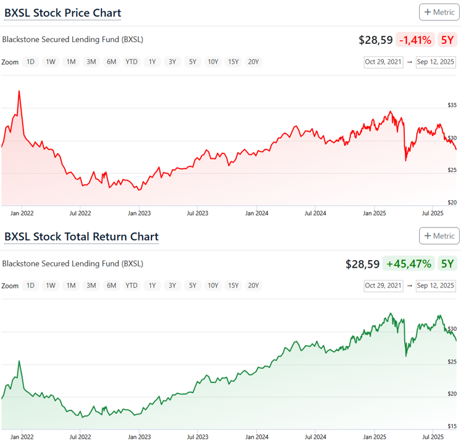
Task: Edit the price chart start date Oct 29, 2021
Action: [x=383, y=62]
